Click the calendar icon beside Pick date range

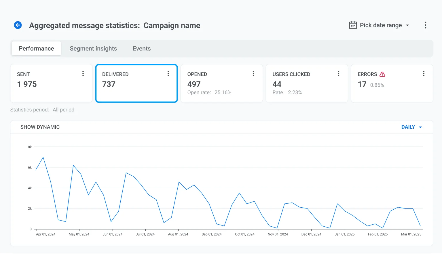click(x=353, y=25)
